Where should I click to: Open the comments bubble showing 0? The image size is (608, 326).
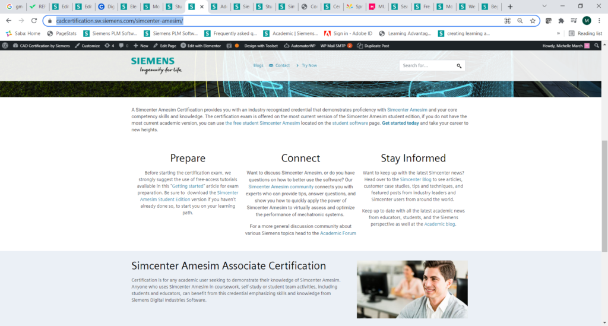(x=123, y=46)
